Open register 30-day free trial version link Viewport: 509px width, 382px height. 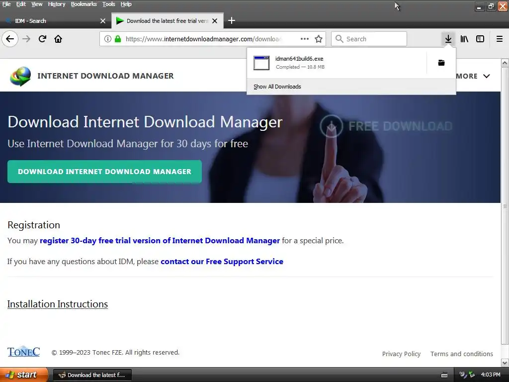pos(160,241)
